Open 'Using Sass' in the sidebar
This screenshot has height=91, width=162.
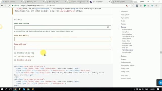click(125, 72)
